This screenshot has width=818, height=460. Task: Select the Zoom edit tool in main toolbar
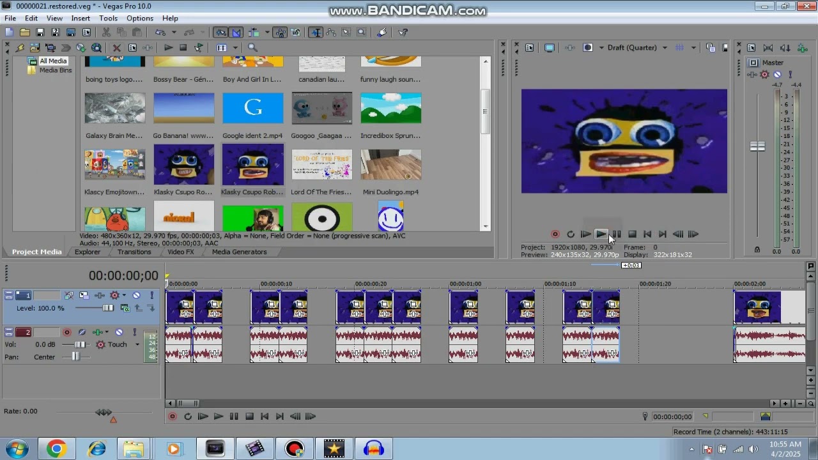click(x=362, y=32)
